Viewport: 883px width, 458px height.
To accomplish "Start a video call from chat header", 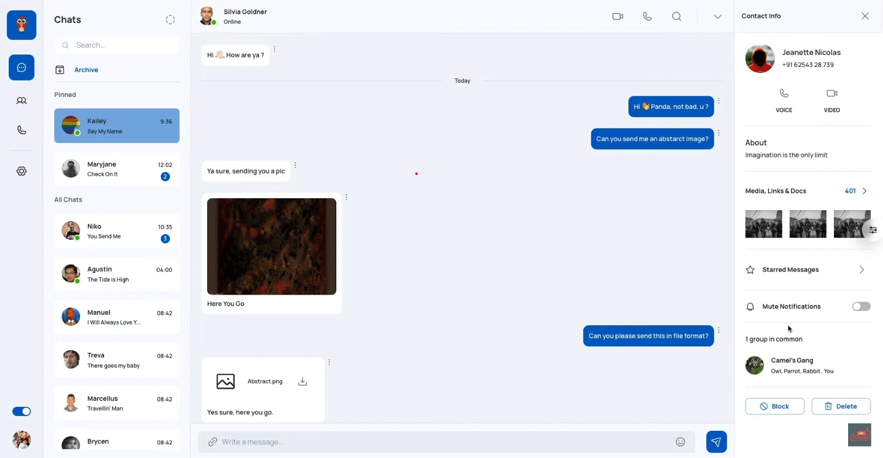I will (x=618, y=16).
